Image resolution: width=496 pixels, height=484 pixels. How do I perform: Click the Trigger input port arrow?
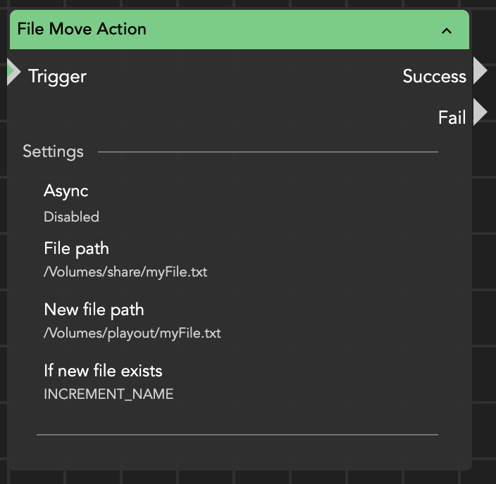[x=13, y=72]
